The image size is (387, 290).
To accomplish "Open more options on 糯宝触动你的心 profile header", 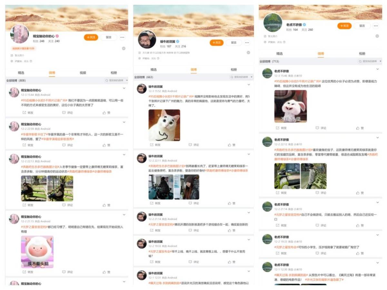I will point(122,37).
